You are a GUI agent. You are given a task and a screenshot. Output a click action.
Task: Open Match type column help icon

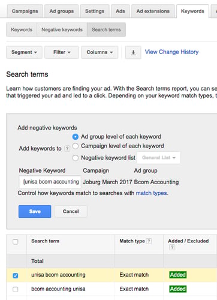(149, 241)
